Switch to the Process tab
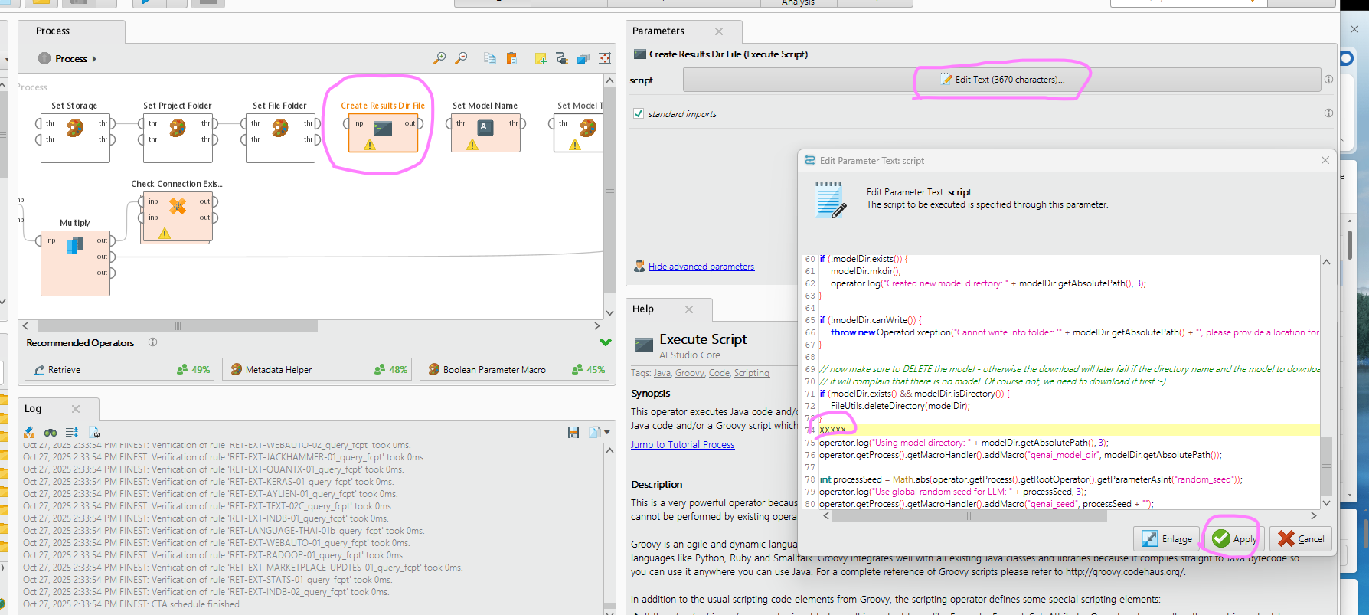The width and height of the screenshot is (1369, 615). click(x=53, y=31)
